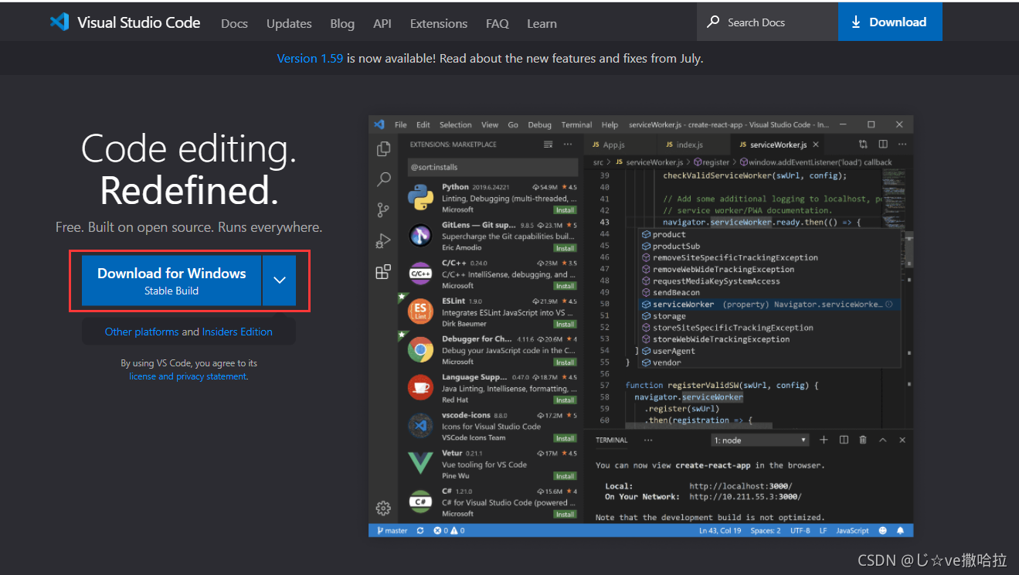Click 'Spaces: 2' in status bar
Screen dimensions: 1019x575
(x=766, y=531)
